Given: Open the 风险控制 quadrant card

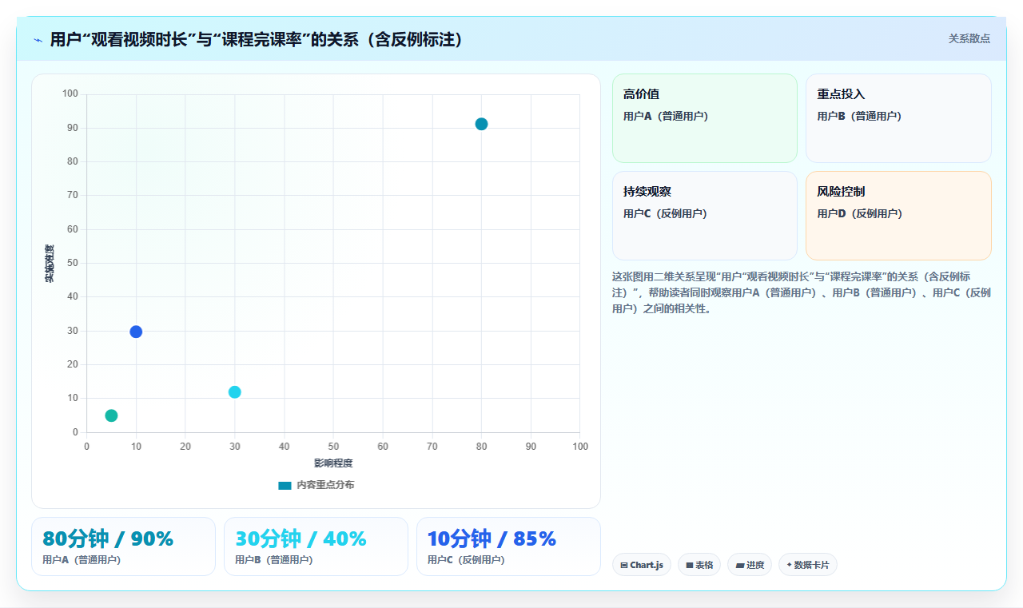Looking at the screenshot, I should point(898,216).
